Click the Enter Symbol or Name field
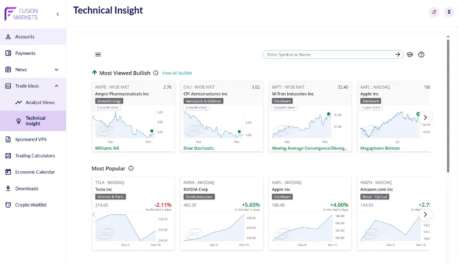 coord(328,55)
